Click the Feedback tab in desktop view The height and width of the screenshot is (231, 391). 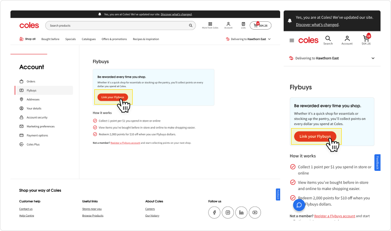pyautogui.click(x=278, y=194)
